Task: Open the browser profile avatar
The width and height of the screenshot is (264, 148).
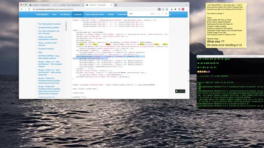Action: click(183, 9)
